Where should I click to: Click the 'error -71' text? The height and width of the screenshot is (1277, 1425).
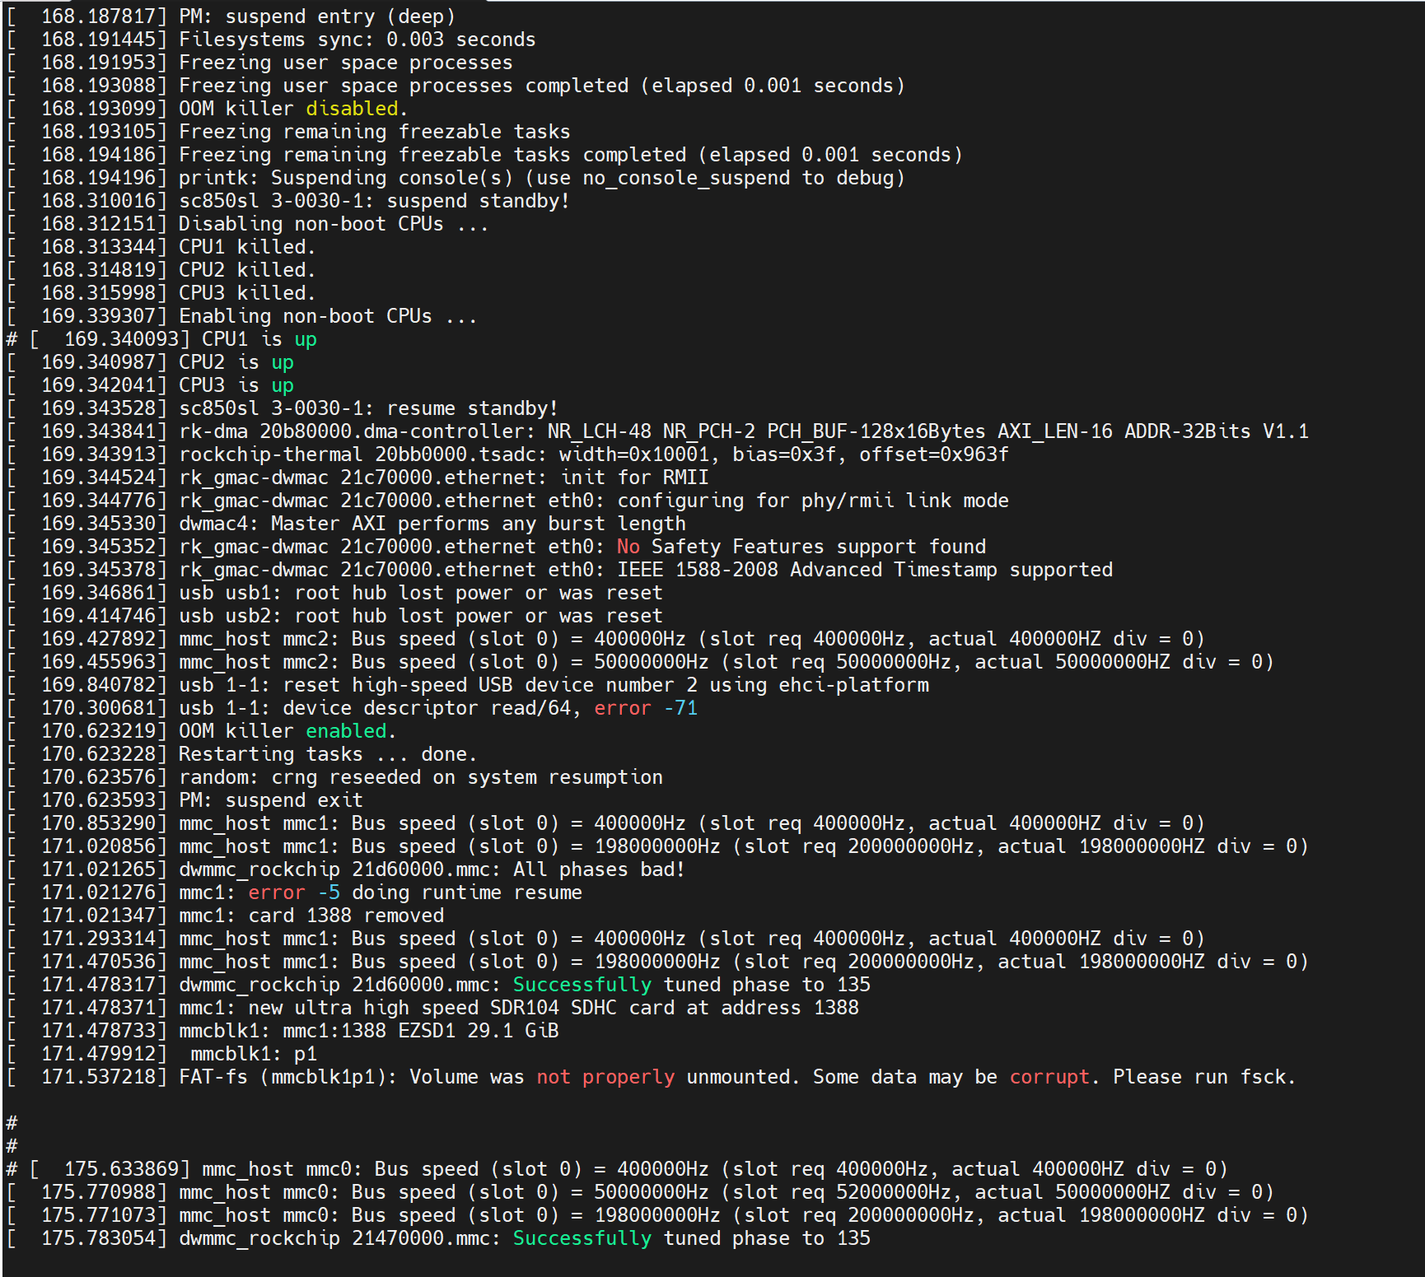pyautogui.click(x=645, y=708)
